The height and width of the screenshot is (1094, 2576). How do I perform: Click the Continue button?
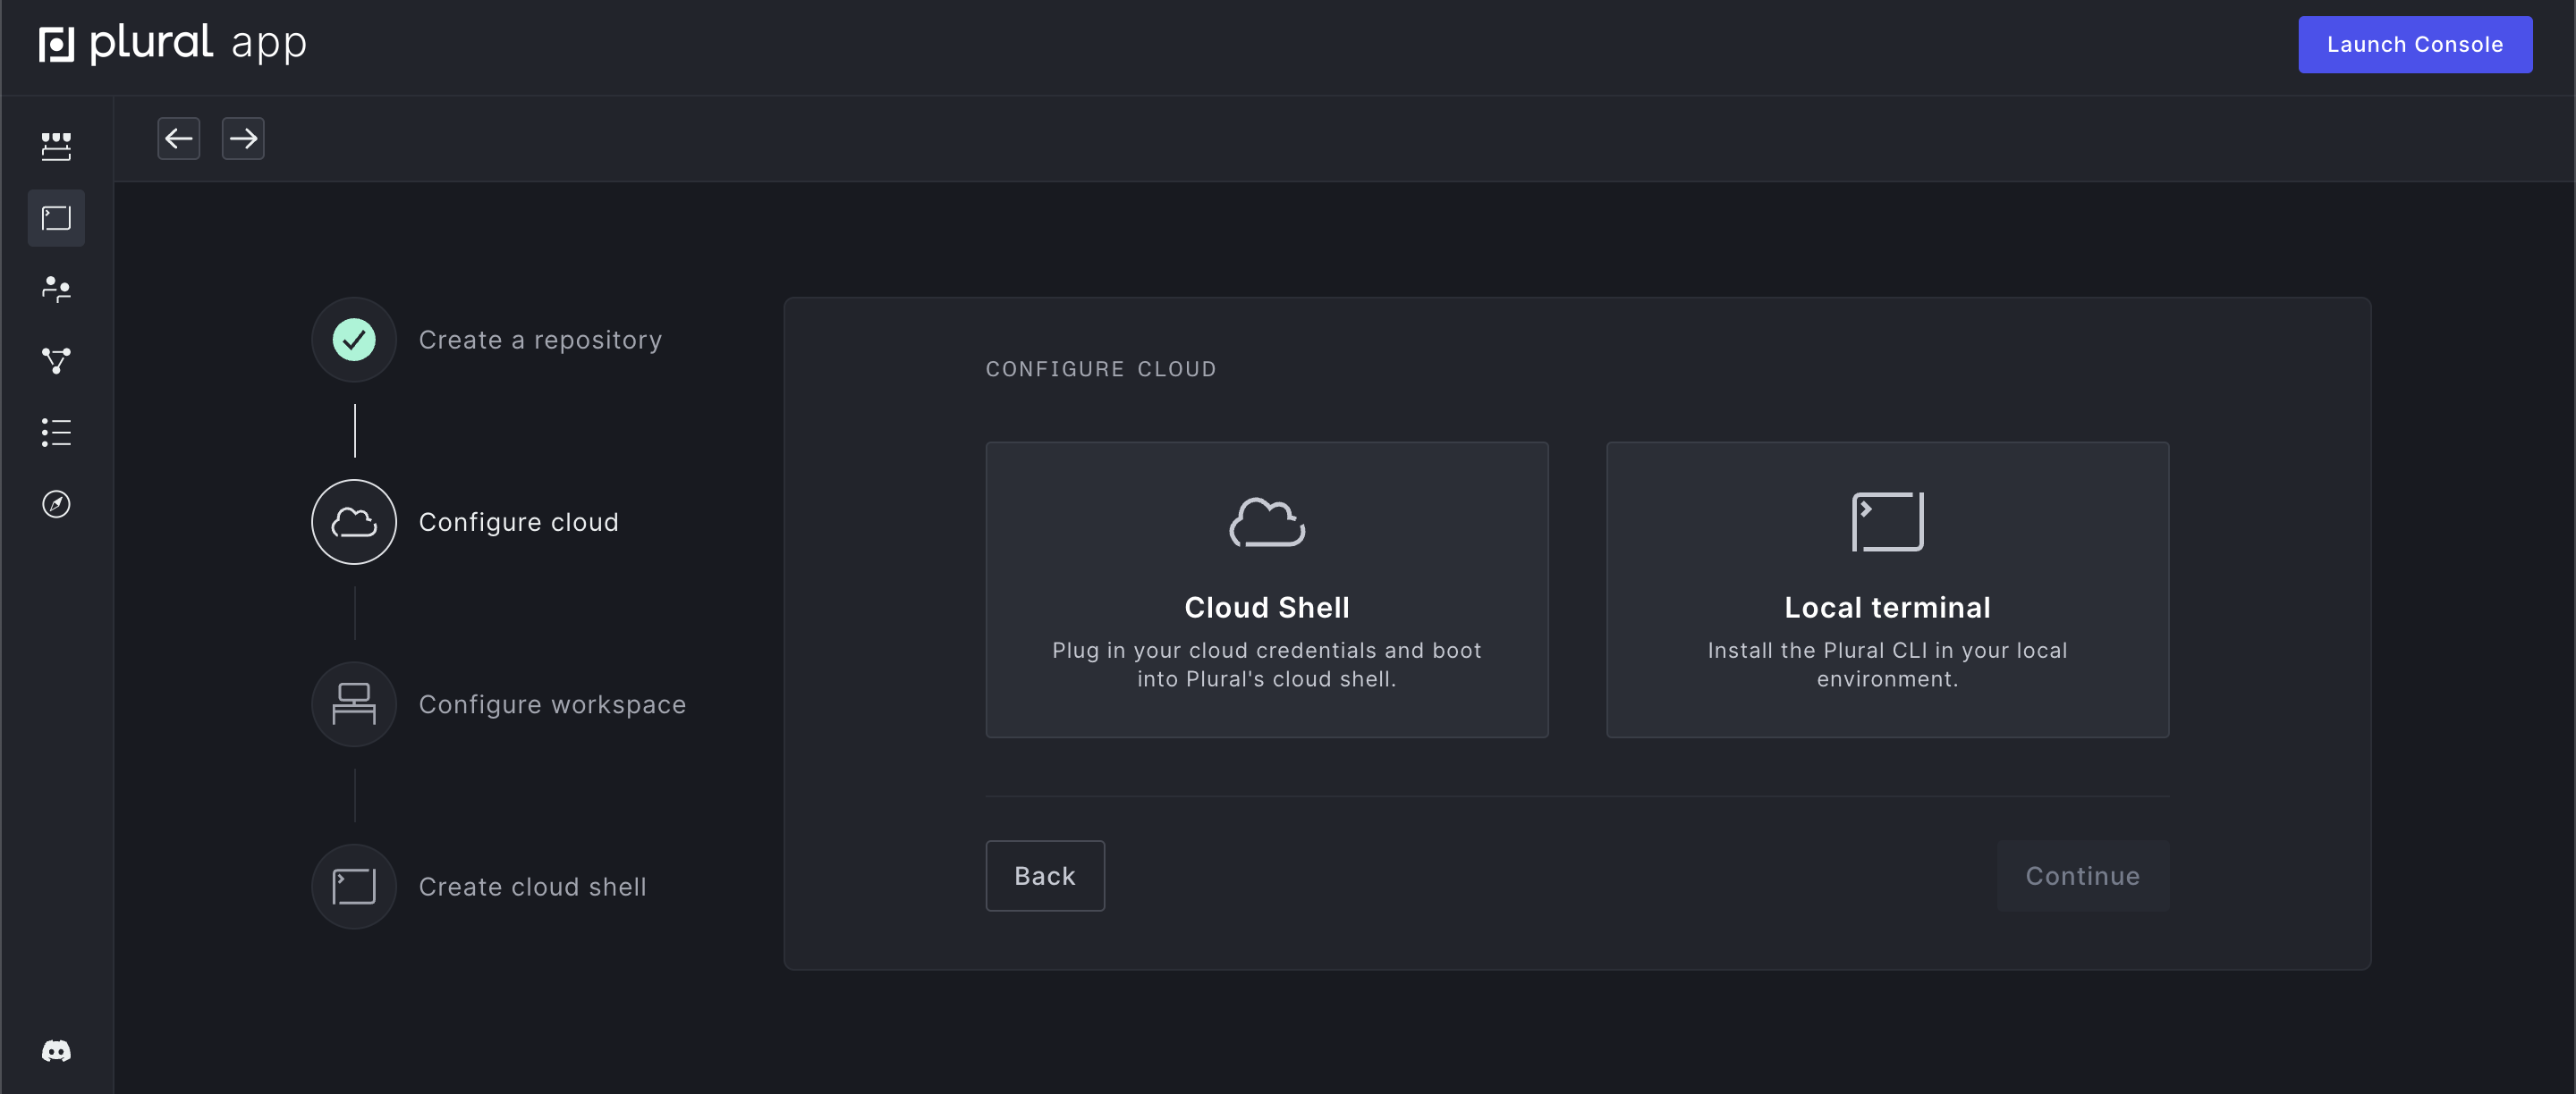(x=2082, y=875)
